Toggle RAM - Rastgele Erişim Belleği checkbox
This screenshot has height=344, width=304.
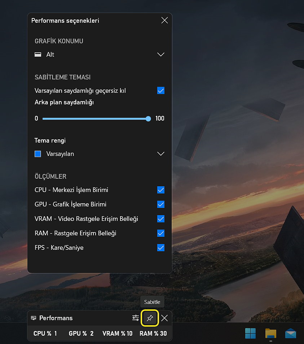[161, 233]
